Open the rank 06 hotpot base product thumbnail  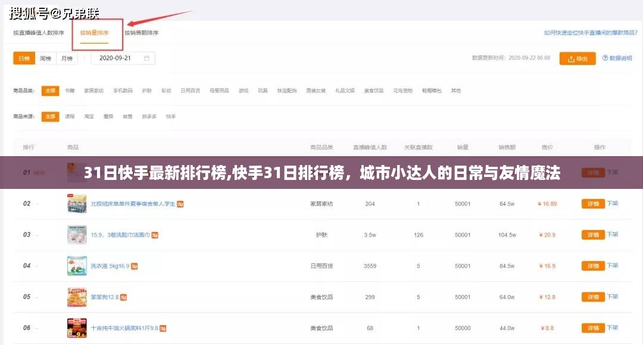pos(77,328)
